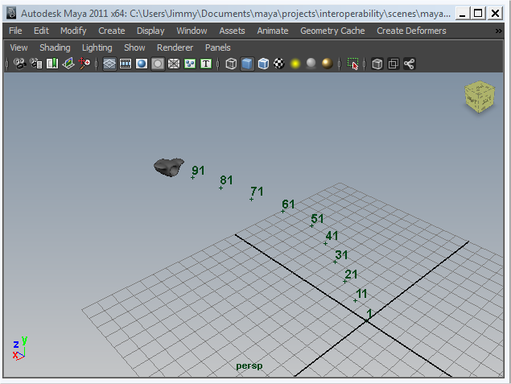Enable Wireframe on Shaded icon
The width and height of the screenshot is (511, 384).
263,64
